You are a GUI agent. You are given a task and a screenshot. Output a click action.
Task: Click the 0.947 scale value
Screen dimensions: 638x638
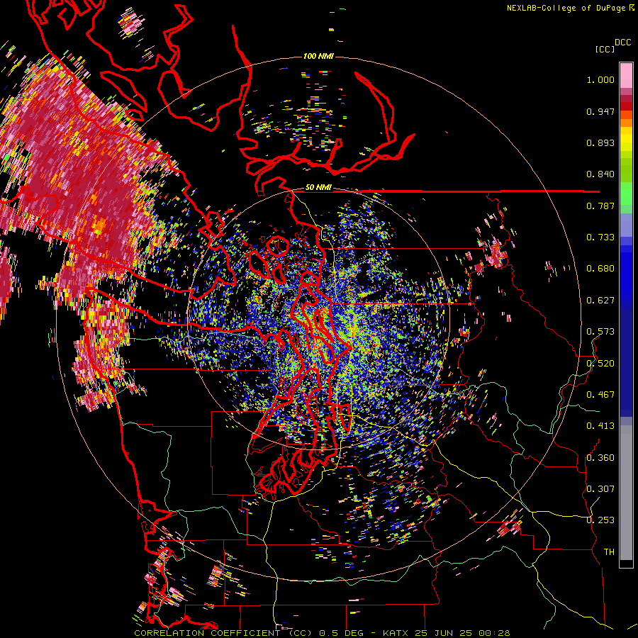(x=600, y=111)
